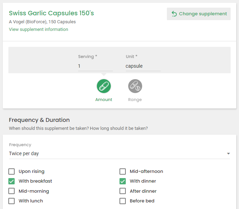Screen dimensions: 239x209
Task: Enable the Mid-morning checkbox
Action: pyautogui.click(x=11, y=191)
